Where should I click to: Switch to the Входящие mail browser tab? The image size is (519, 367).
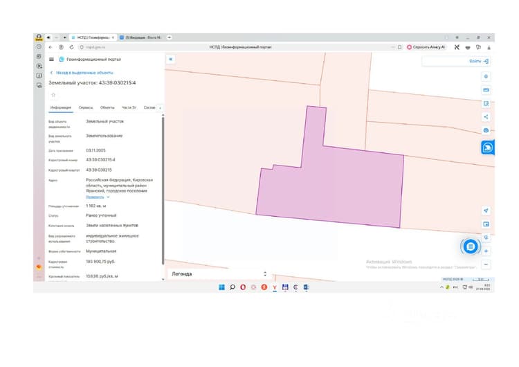click(141, 37)
